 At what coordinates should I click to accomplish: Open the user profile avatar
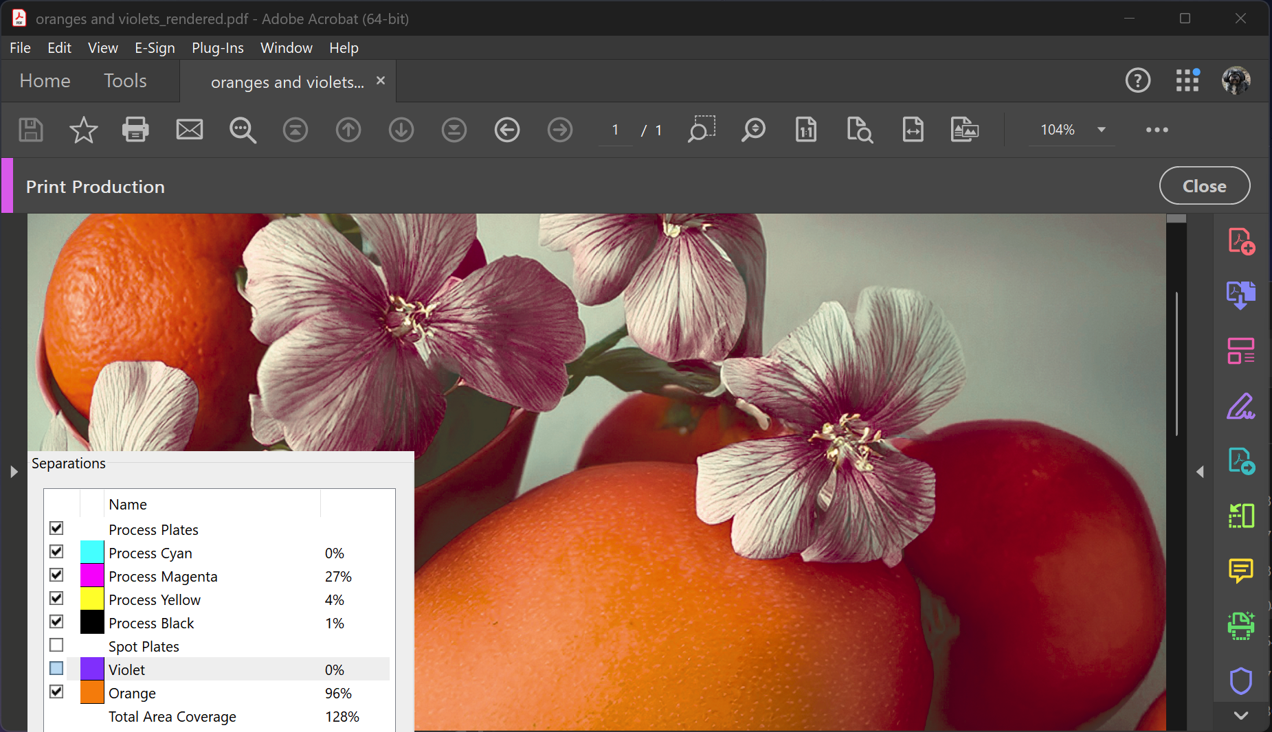1236,80
